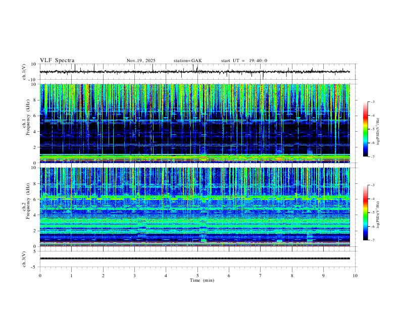Click time axis tick label "7"
Viewport: 400px width, 309px height.
(x=261, y=276)
